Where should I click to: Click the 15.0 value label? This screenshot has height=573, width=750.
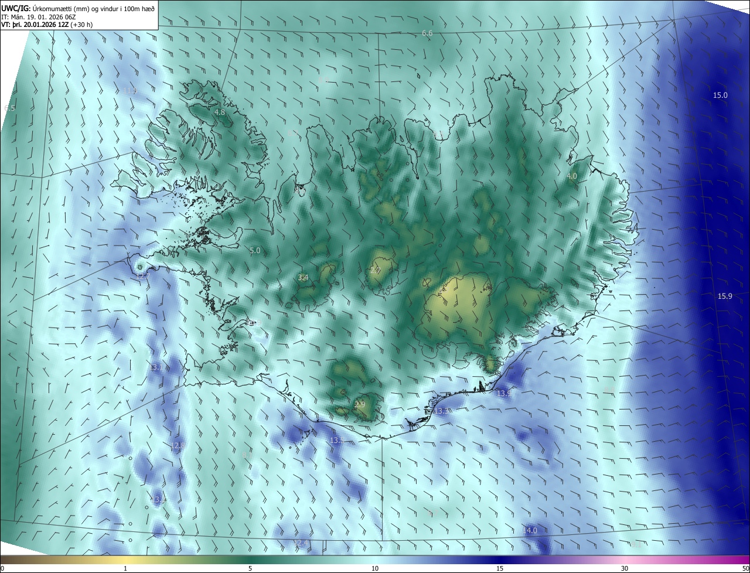(720, 95)
